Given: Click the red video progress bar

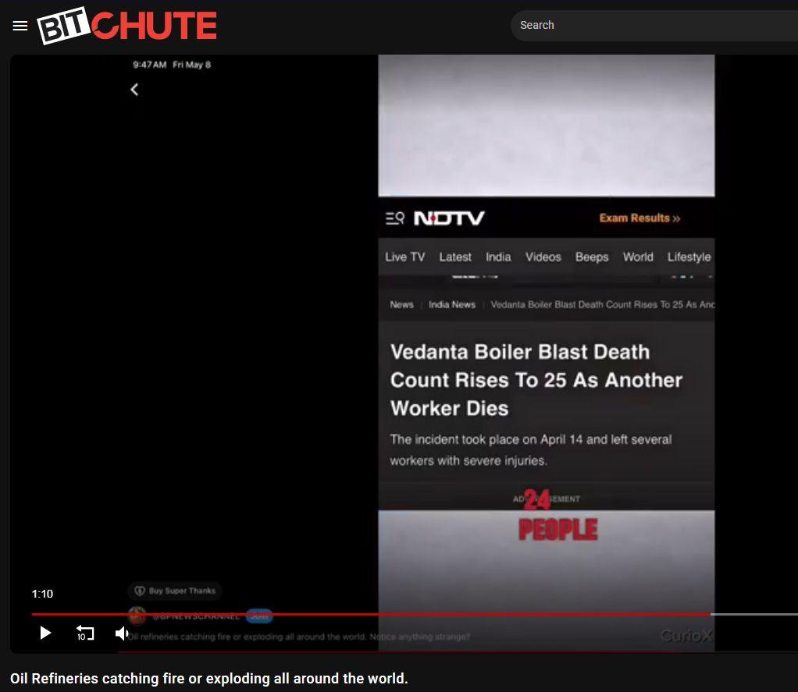Looking at the screenshot, I should [370, 614].
